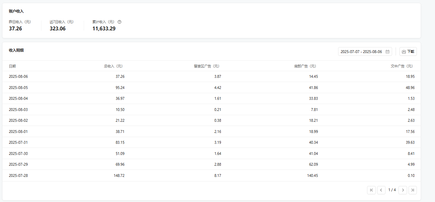
Task: Click the 近7日收入 value 323.06
Action: 58,29
